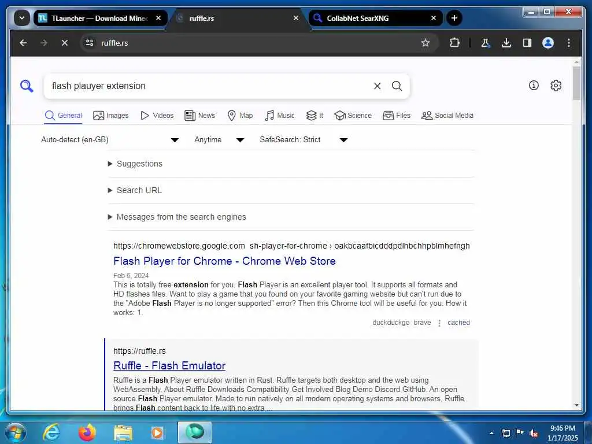The width and height of the screenshot is (592, 444).
Task: Open Flash Player for Chrome result
Action: (224, 261)
